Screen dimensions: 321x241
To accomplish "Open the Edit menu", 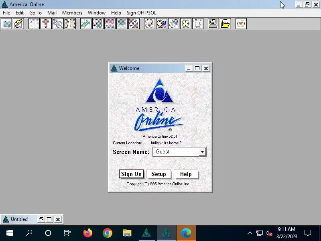I will pos(19,13).
